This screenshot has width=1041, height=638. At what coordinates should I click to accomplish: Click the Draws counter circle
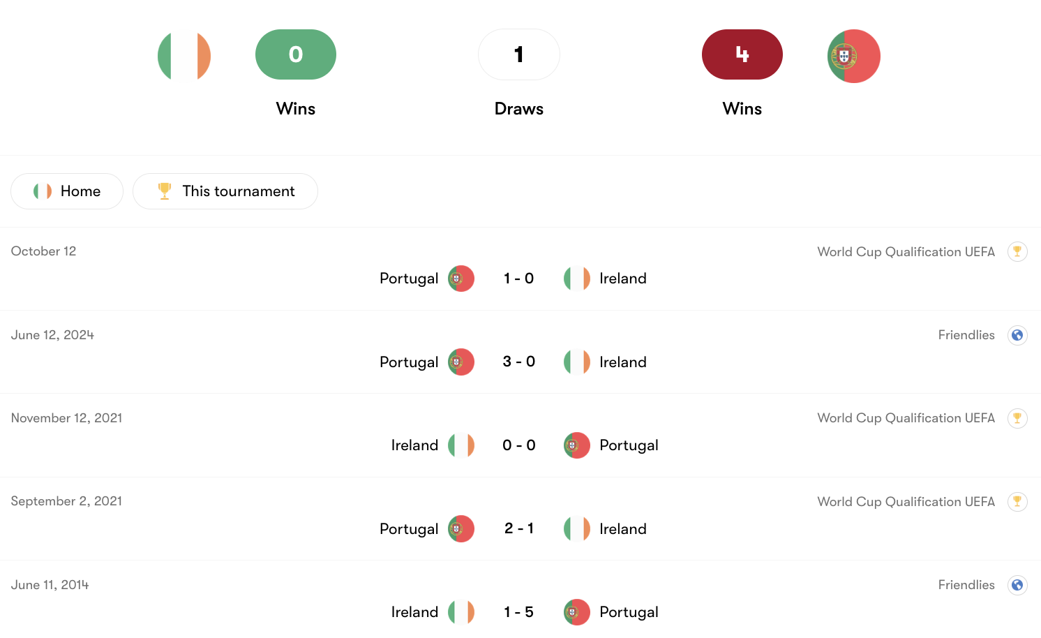point(518,54)
